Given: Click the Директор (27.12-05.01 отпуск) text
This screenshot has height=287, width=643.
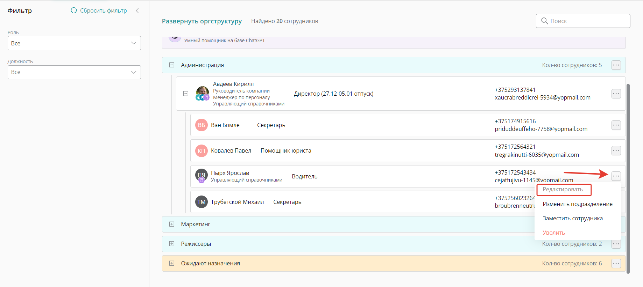Looking at the screenshot, I should coord(334,94).
